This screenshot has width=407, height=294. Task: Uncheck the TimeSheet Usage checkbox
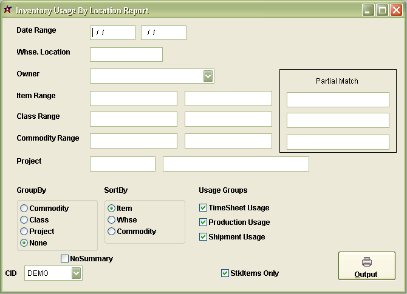point(203,208)
